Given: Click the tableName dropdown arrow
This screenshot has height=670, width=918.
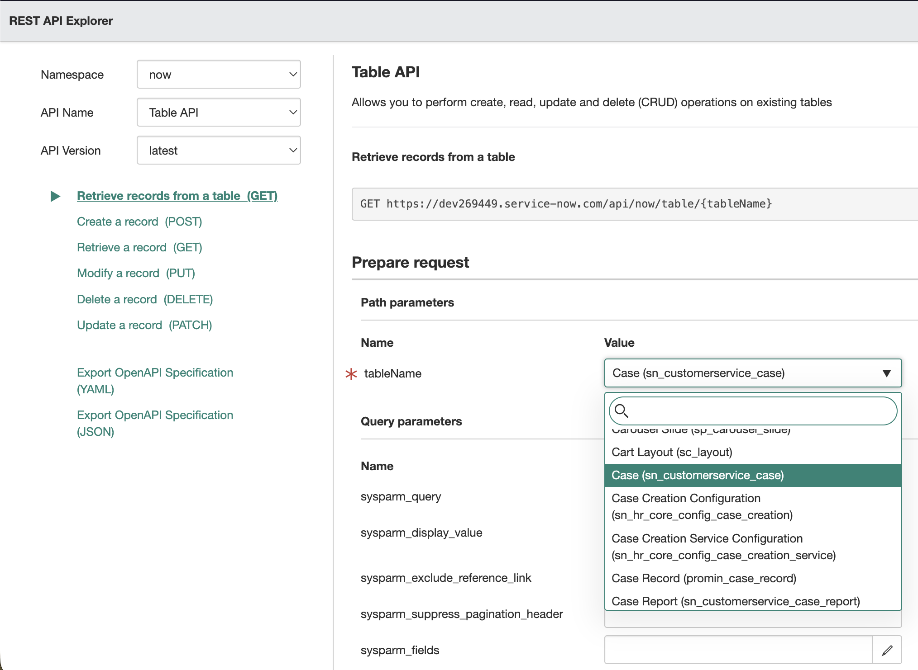Looking at the screenshot, I should pyautogui.click(x=886, y=373).
